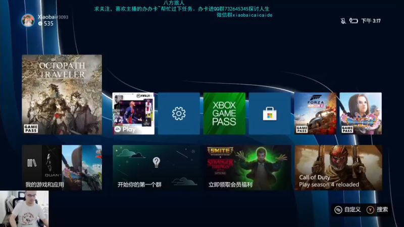Click the gamerscore 535 icon
The width and height of the screenshot is (404, 227).
point(40,23)
